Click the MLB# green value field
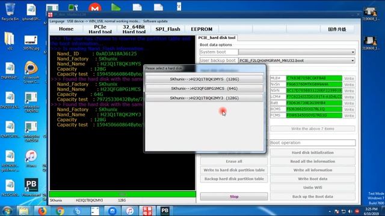 point(314,78)
